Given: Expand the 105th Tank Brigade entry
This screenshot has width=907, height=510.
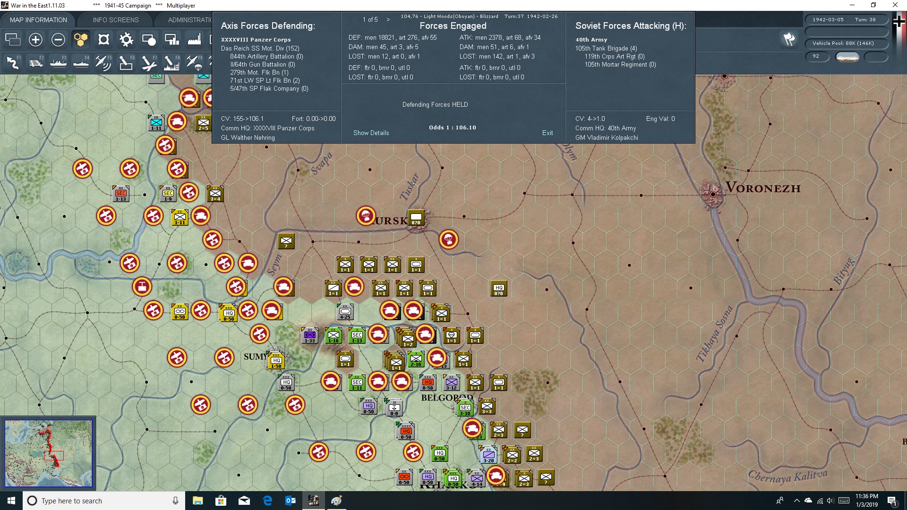Looking at the screenshot, I should click(606, 48).
